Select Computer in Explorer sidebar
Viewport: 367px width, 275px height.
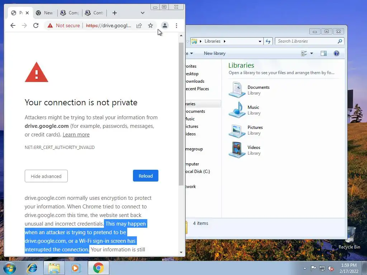[x=192, y=164]
